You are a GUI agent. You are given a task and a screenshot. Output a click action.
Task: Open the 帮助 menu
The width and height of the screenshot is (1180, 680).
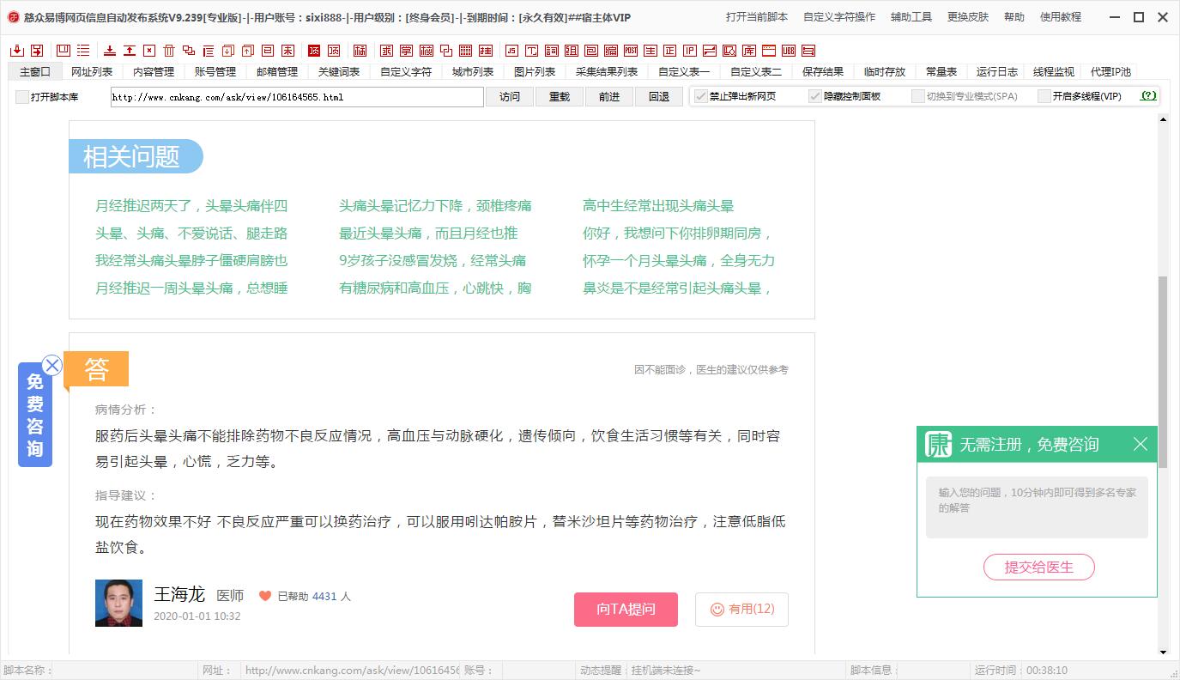point(1014,17)
